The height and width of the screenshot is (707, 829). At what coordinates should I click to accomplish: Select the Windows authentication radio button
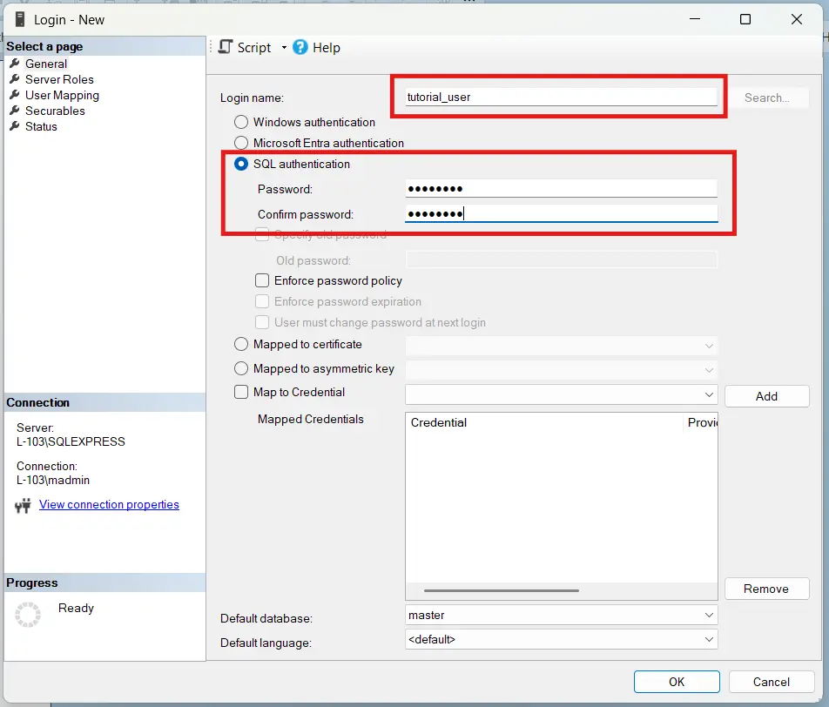tap(240, 122)
